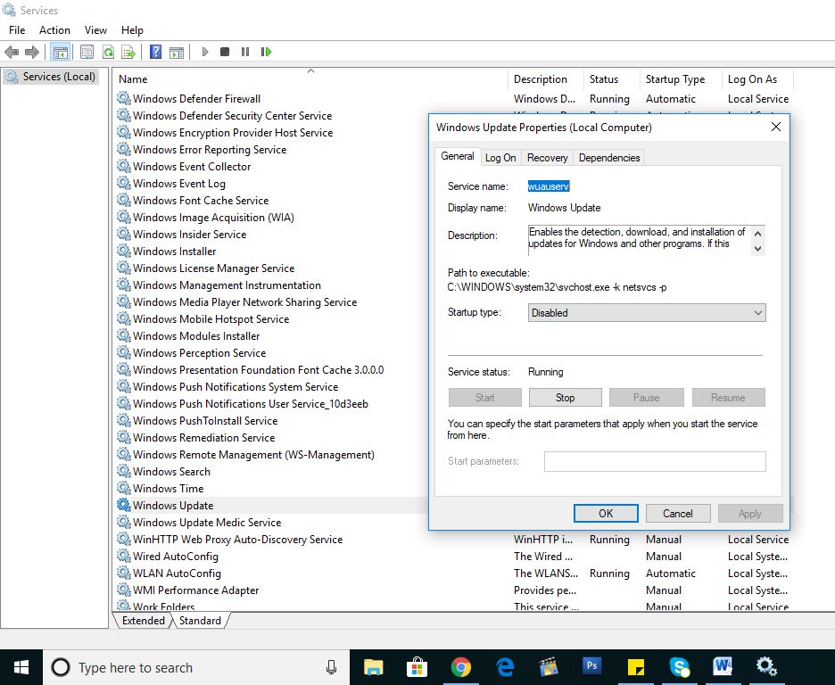The height and width of the screenshot is (685, 835).
Task: Select Windows Time service row
Action: 169,489
